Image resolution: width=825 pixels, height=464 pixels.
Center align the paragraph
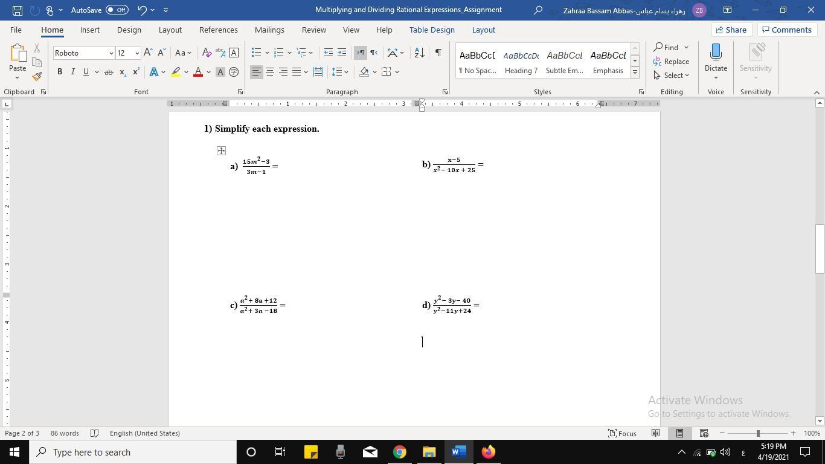click(270, 72)
